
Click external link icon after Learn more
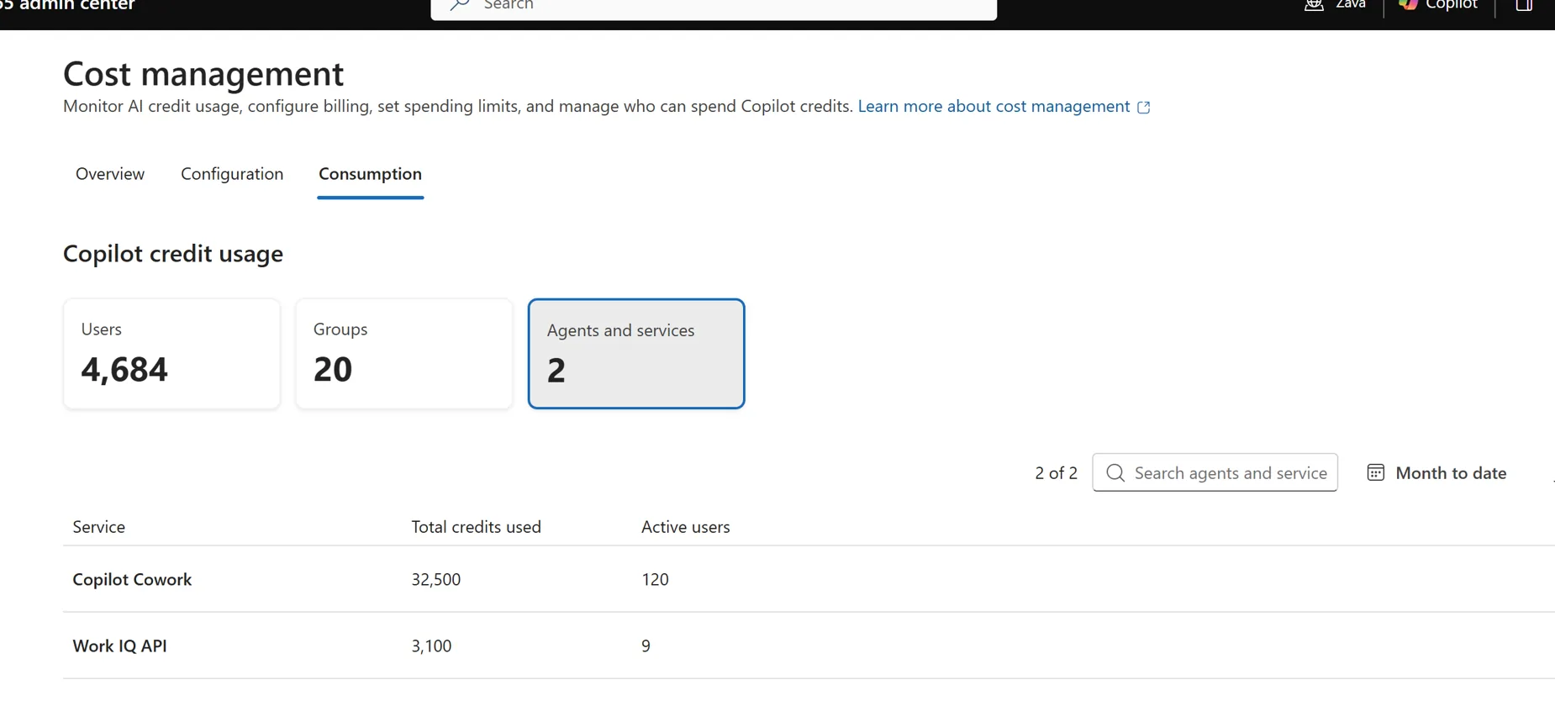tap(1144, 108)
